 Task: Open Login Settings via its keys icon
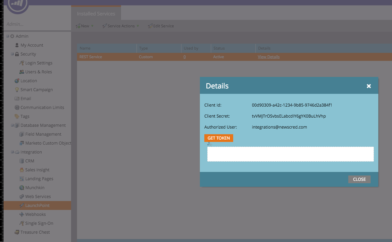tap(21, 63)
